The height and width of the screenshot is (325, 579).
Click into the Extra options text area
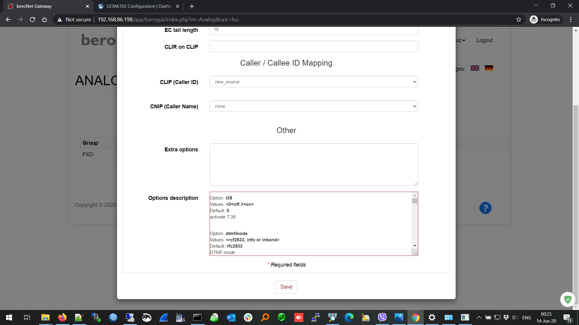(x=314, y=164)
